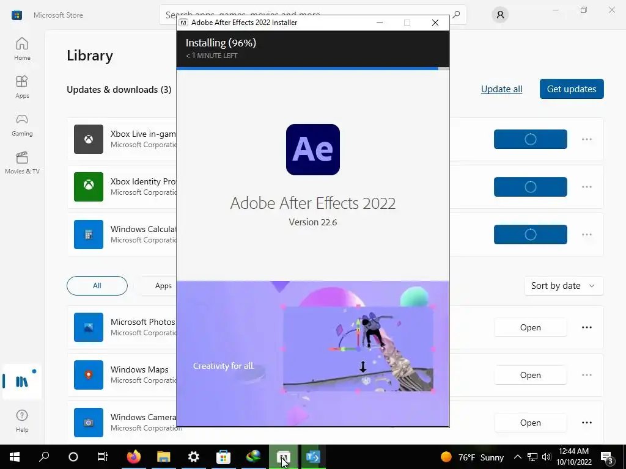Click the Windows Calculator app icon
This screenshot has height=469, width=626.
click(x=89, y=234)
